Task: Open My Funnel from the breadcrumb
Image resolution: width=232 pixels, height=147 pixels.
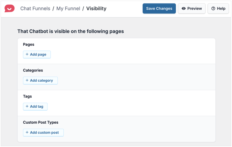Action: coord(68,9)
